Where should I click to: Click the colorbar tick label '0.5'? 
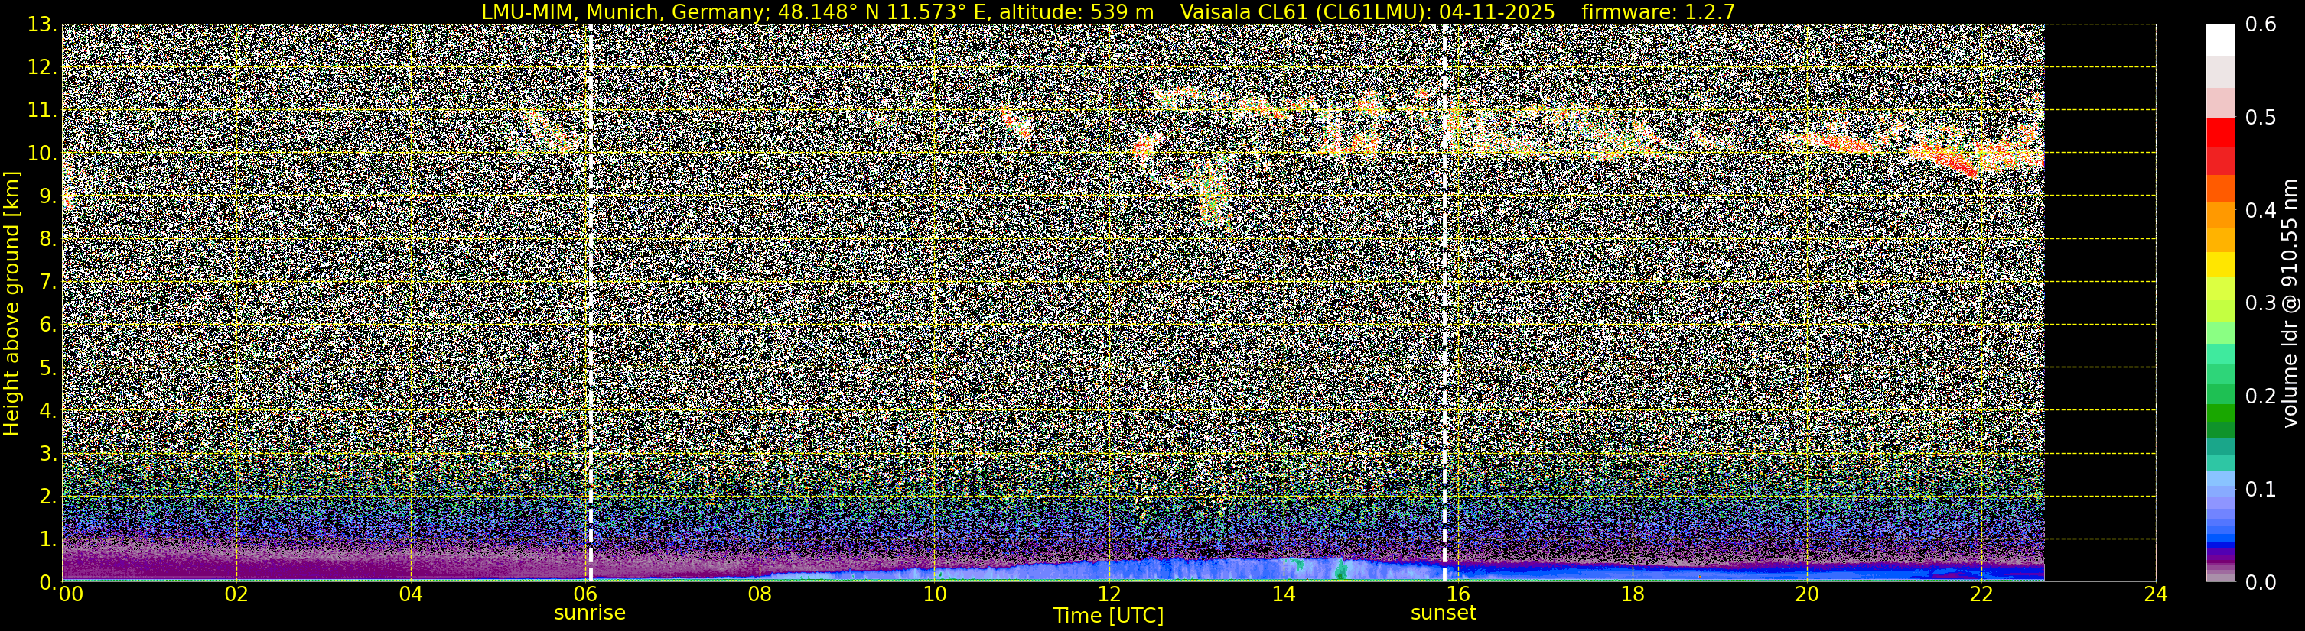click(x=2261, y=118)
